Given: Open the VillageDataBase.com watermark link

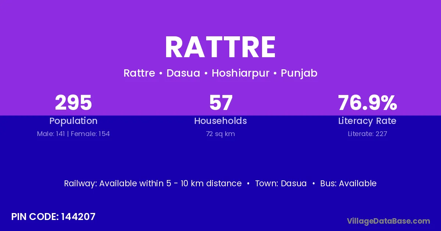Looking at the screenshot, I should coord(388,221).
